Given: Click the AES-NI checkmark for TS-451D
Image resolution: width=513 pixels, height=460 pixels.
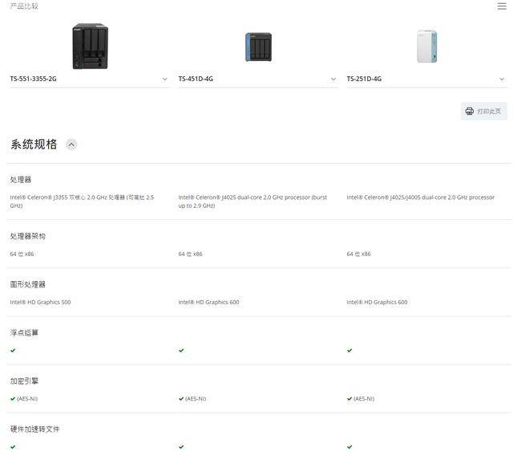Looking at the screenshot, I should coord(181,398).
